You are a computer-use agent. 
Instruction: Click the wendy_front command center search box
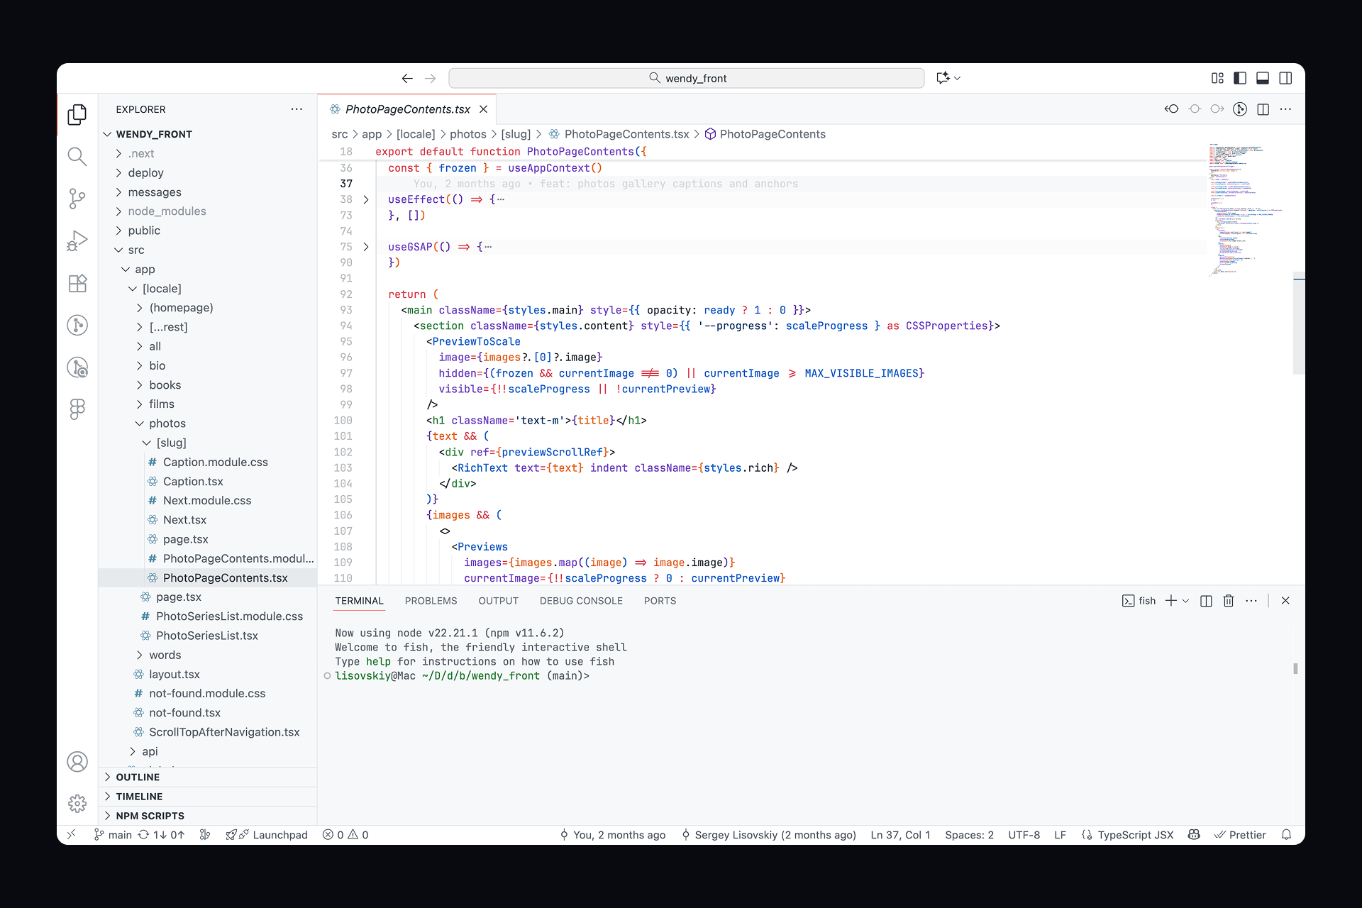coord(686,78)
